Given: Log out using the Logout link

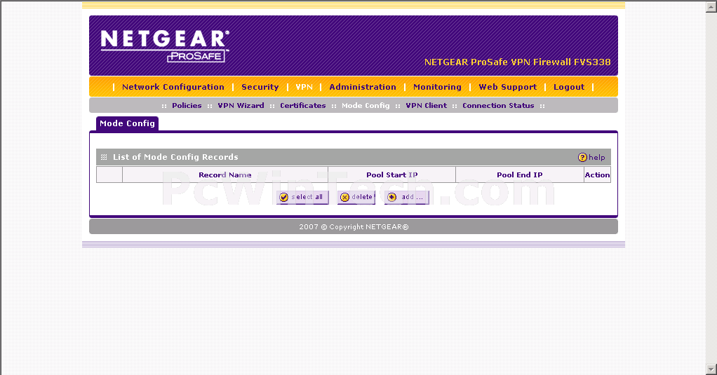Looking at the screenshot, I should 569,87.
